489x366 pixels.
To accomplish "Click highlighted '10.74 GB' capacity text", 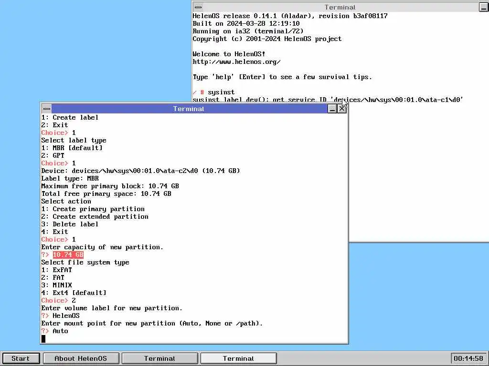I will click(68, 254).
